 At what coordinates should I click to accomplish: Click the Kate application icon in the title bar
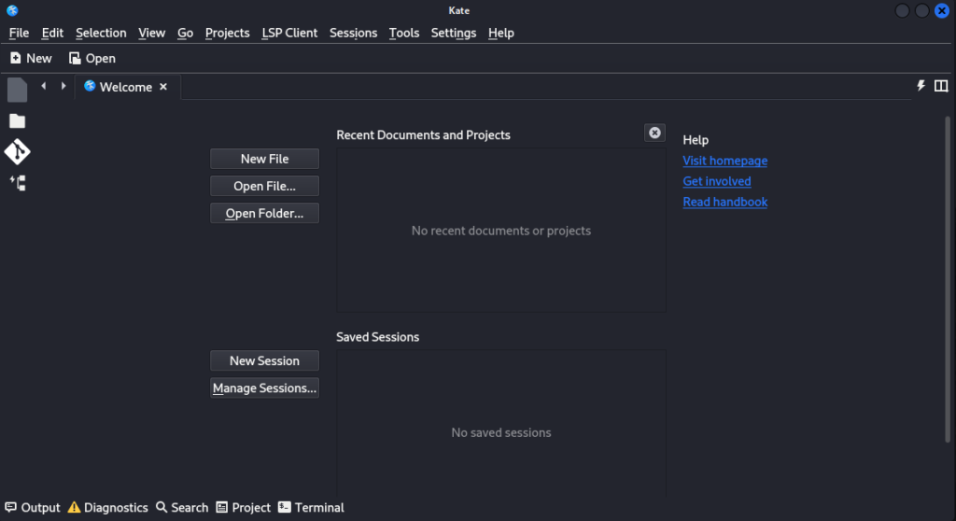click(12, 10)
